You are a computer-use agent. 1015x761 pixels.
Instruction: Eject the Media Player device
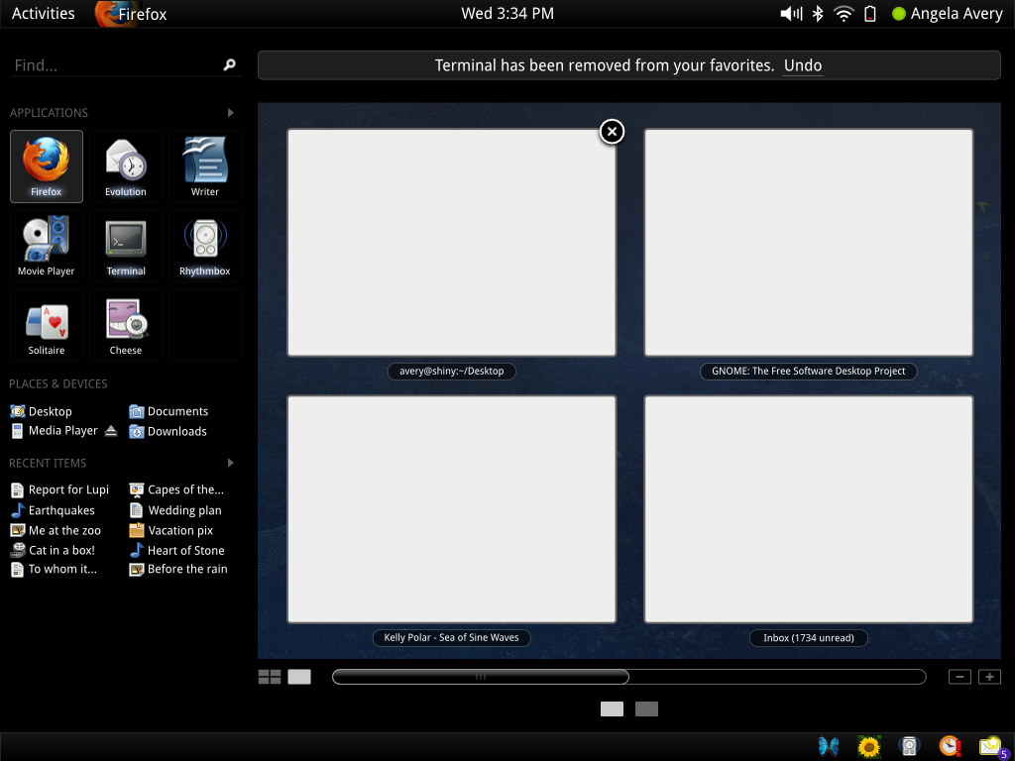109,431
